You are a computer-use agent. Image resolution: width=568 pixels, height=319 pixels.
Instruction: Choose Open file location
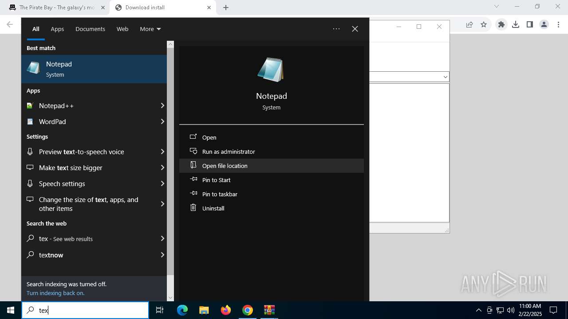coord(272,166)
